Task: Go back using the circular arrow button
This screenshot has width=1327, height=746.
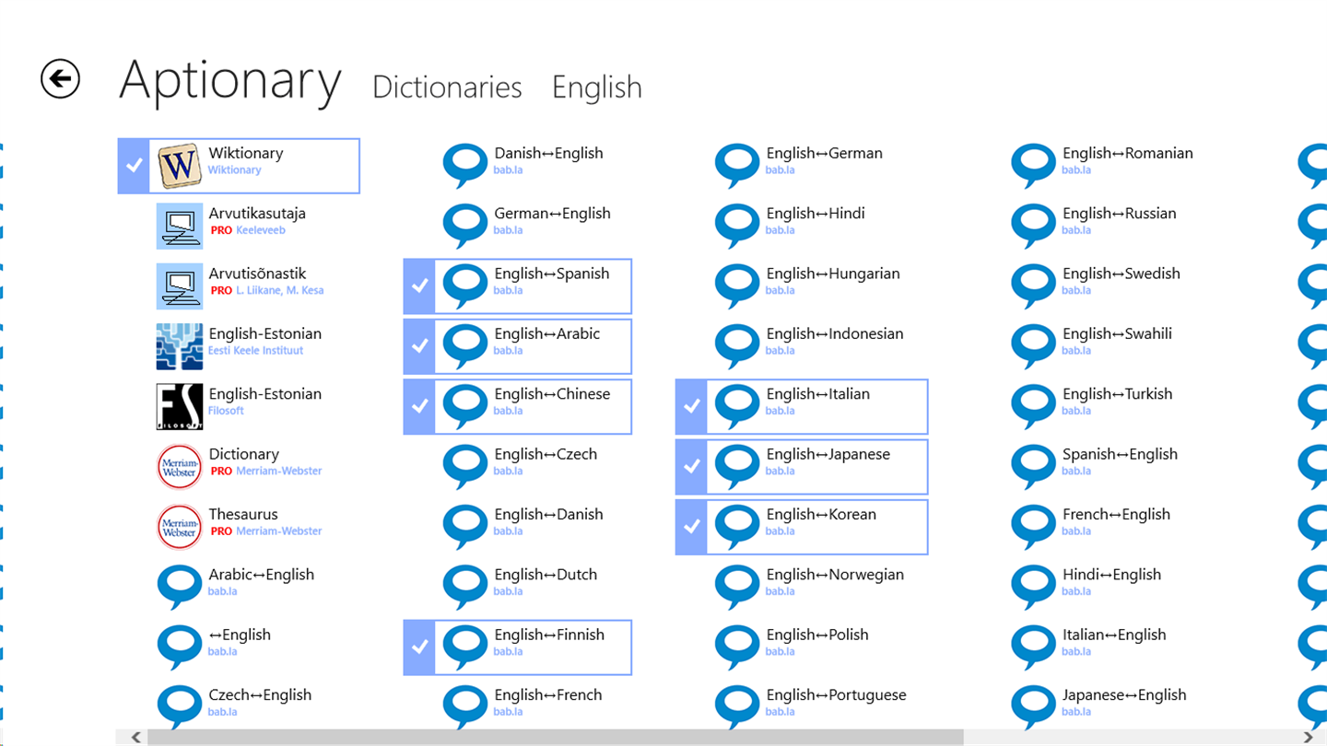Action: 61,78
